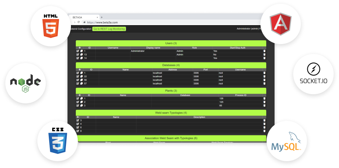Reload the page in the browser
The width and height of the screenshot is (339, 168).
79,22
